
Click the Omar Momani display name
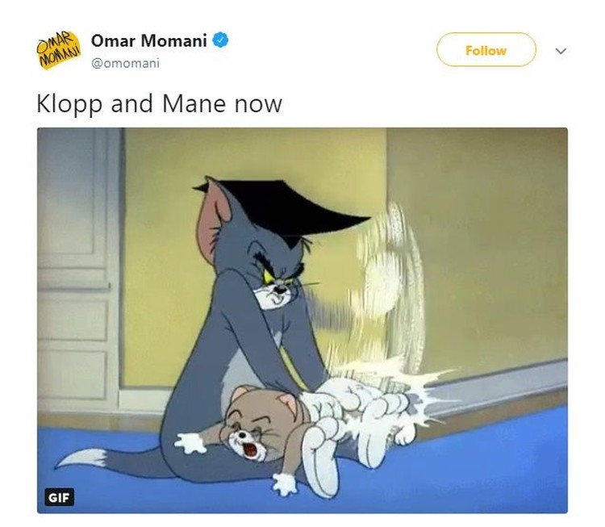(149, 40)
